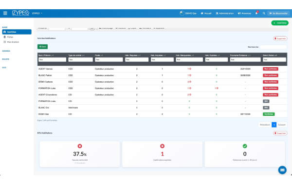This screenshot has width=292, height=185.
Task: Sort by the Nom / Prénom column
Action: (46, 55)
